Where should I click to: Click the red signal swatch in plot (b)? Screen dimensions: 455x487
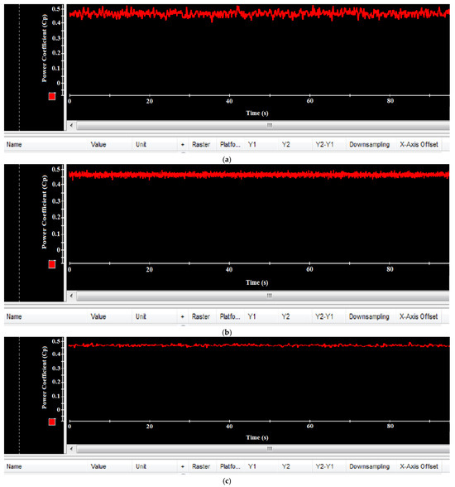point(52,264)
